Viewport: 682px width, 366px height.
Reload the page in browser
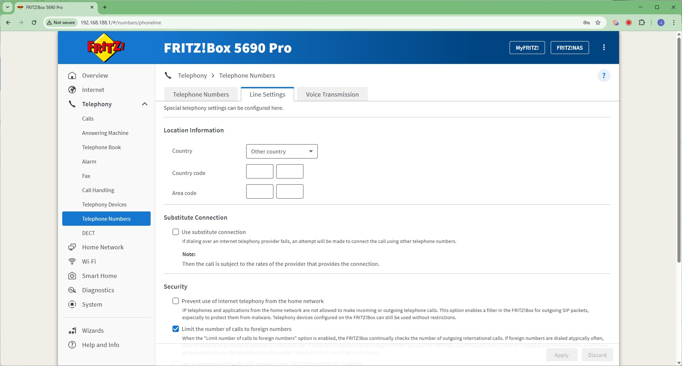[34, 23]
